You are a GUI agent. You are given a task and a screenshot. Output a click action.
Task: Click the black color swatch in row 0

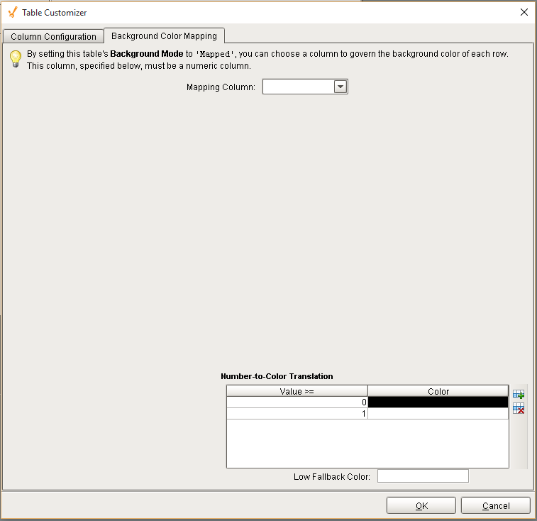coord(438,402)
